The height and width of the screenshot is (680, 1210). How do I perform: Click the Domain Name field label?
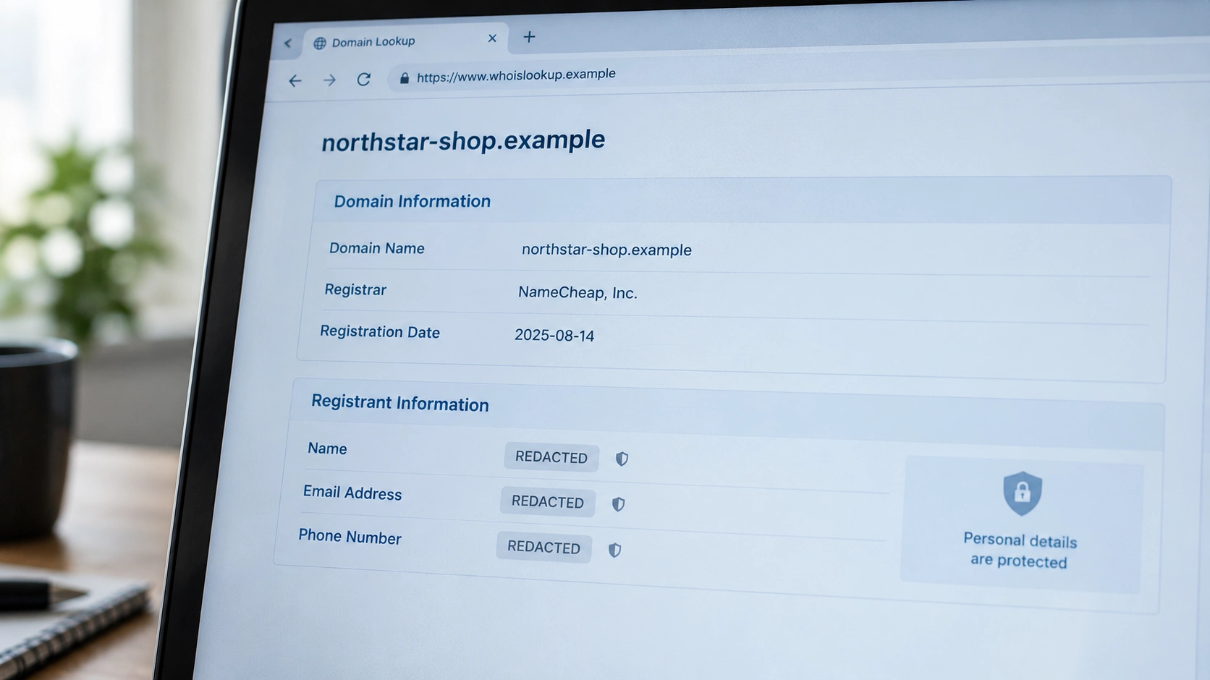[377, 248]
